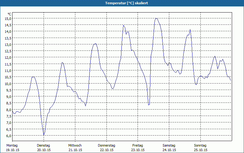Select the 13,0 axis value
This screenshot has height=153, width=244.
pos(8,44)
